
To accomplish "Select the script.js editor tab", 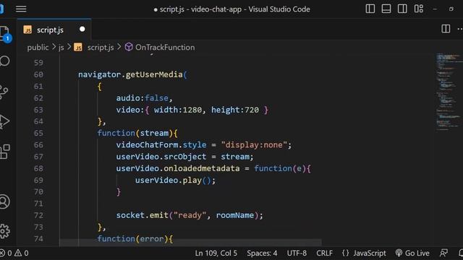I will coord(54,30).
